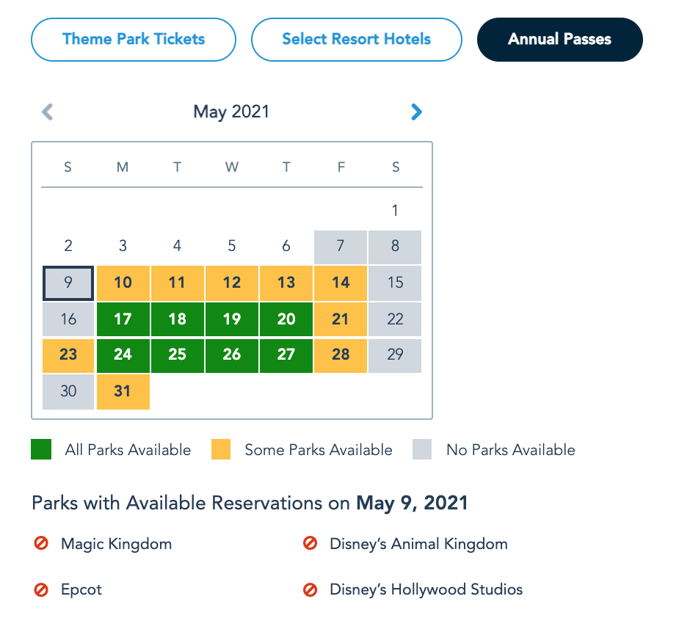Choose May 23 on the calendar
Image resolution: width=690 pixels, height=621 pixels.
(x=68, y=355)
